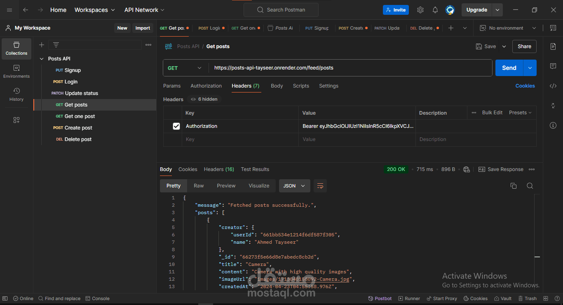Open the notifications bell
This screenshot has height=305, width=563.
point(435,10)
